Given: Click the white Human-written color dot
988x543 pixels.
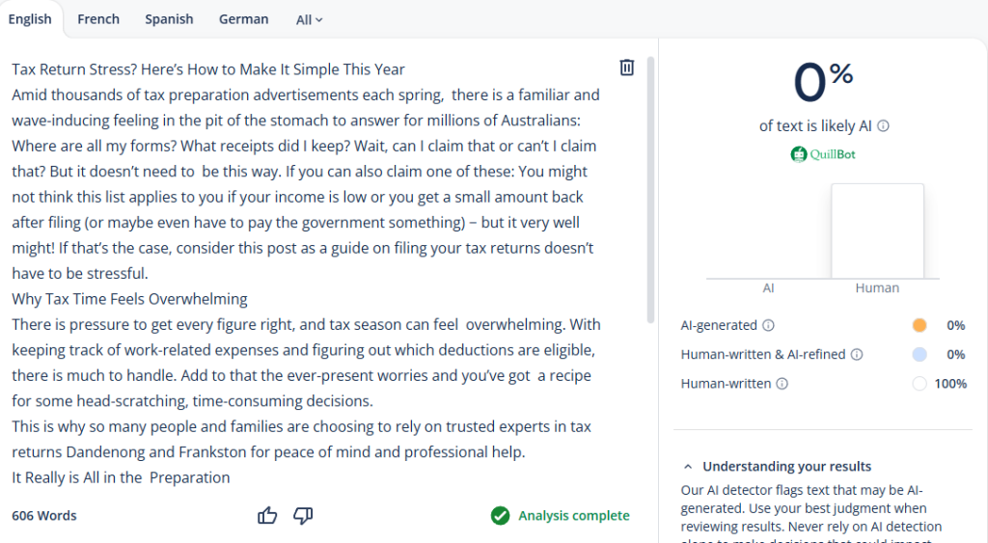Looking at the screenshot, I should pyautogui.click(x=919, y=384).
